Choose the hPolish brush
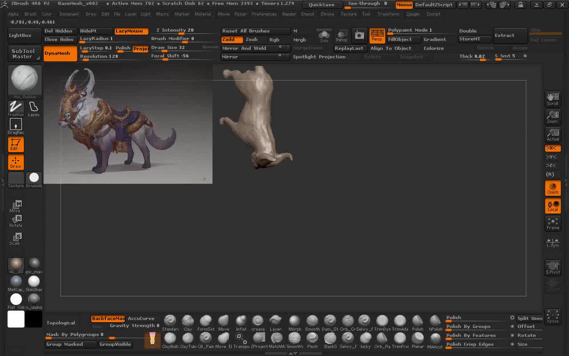Viewport: 569px width, 356px height. point(435,323)
